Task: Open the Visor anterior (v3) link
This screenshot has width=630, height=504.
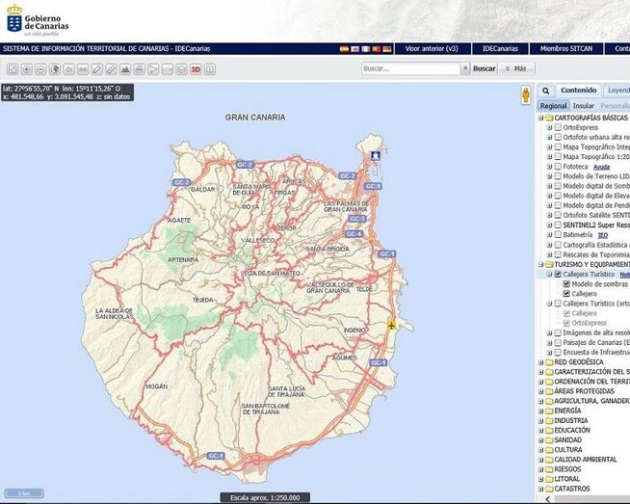Action: 432,48
